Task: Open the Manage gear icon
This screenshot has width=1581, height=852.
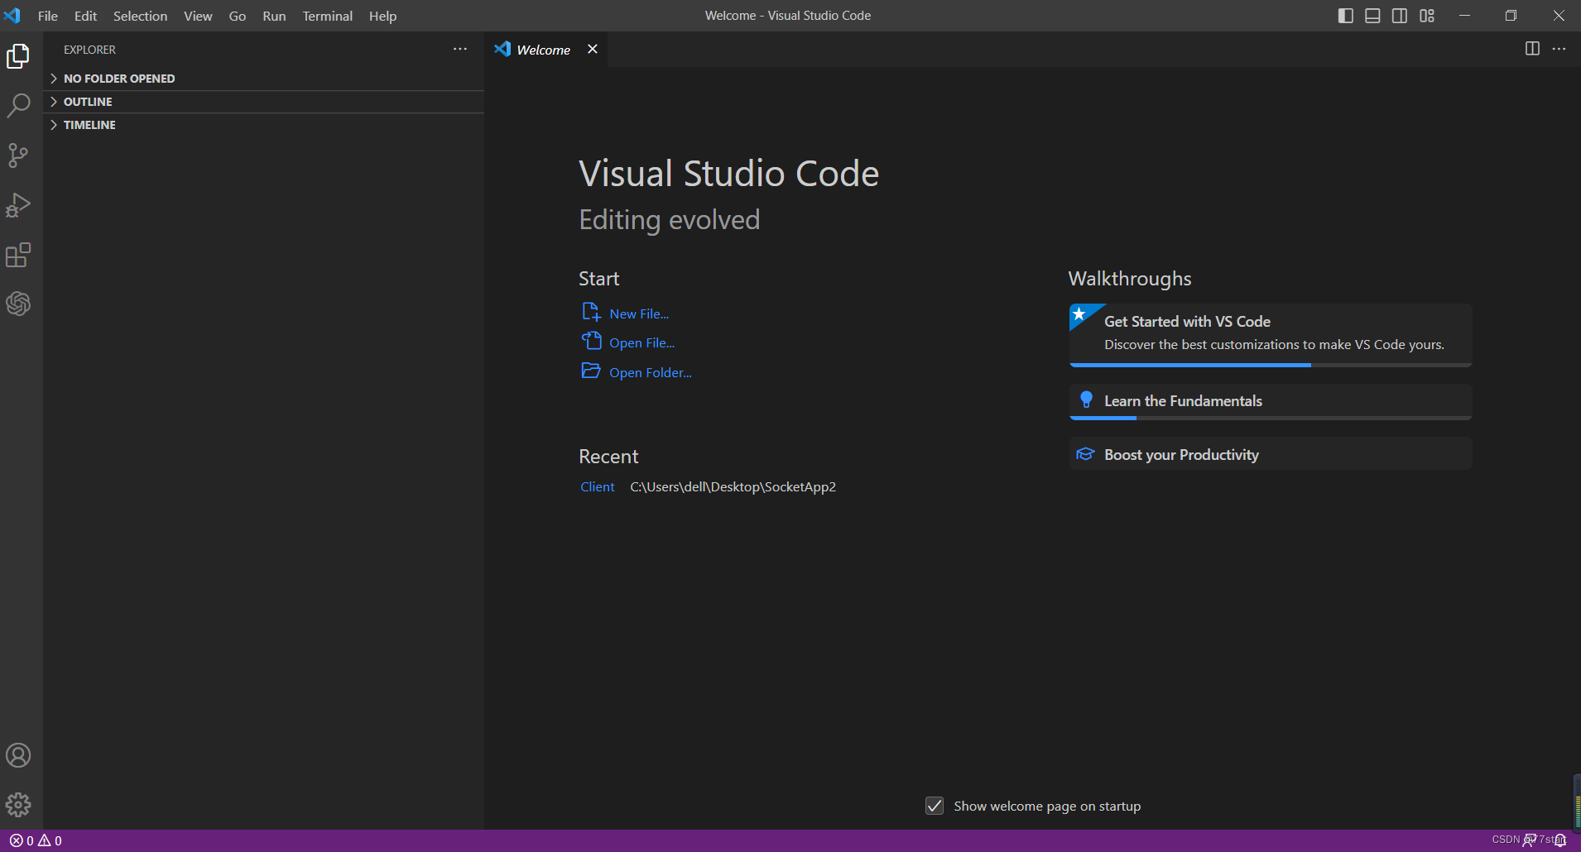Action: click(18, 805)
